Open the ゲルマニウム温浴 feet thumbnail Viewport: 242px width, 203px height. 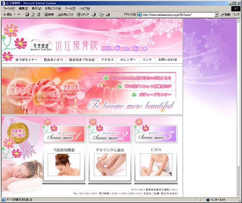pyautogui.click(x=110, y=165)
